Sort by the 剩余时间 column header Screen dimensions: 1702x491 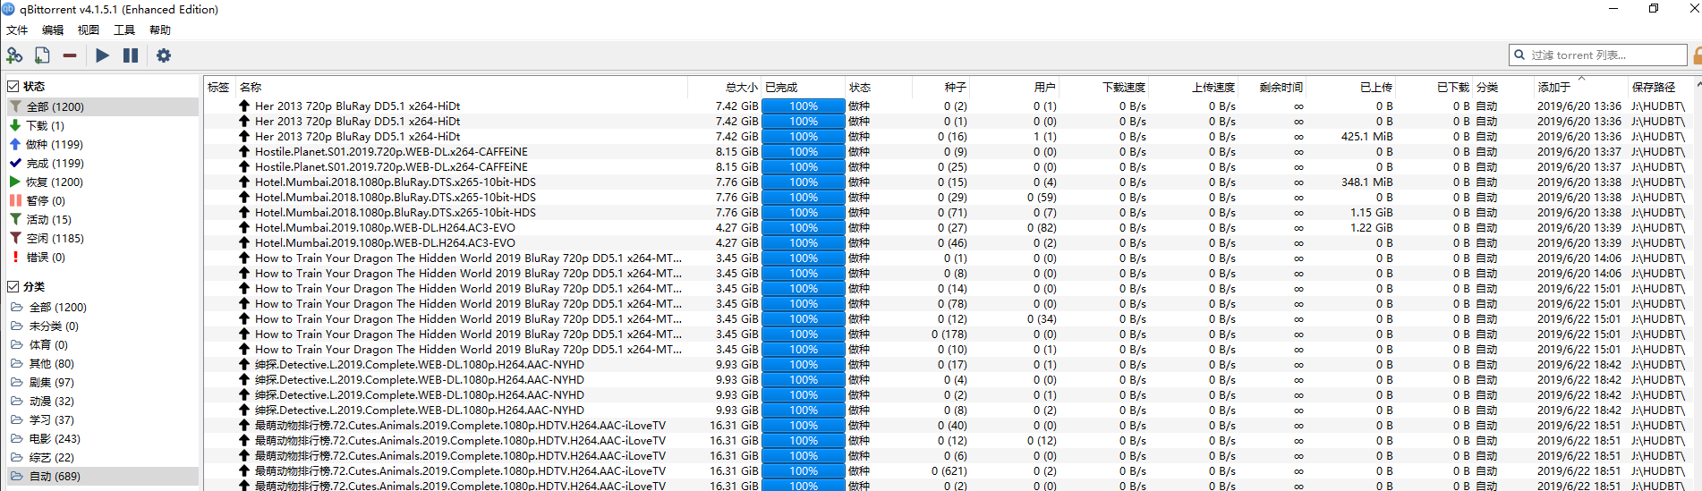(x=1272, y=88)
